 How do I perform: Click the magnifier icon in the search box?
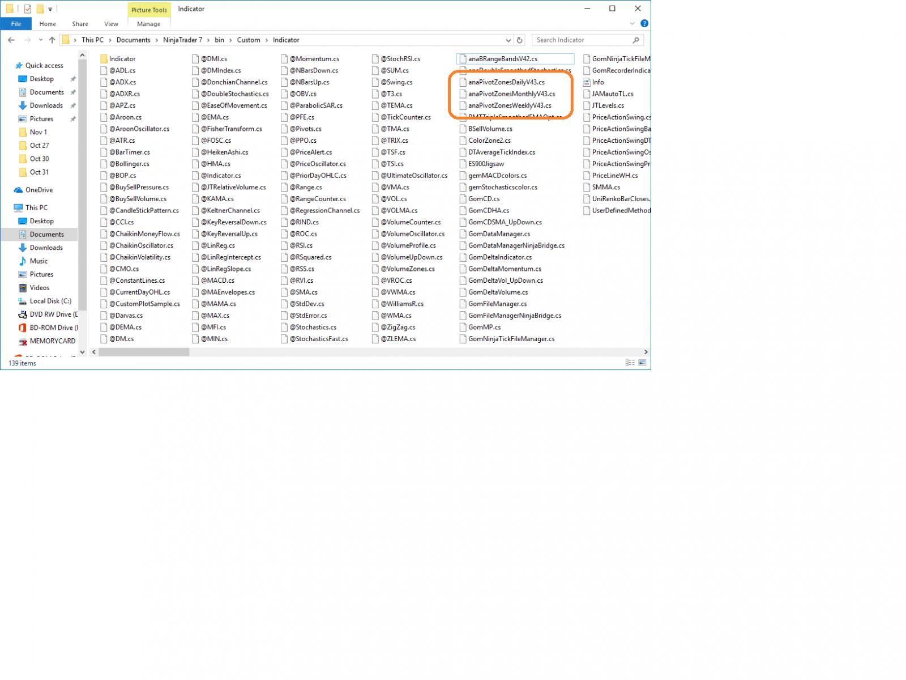[x=636, y=40]
